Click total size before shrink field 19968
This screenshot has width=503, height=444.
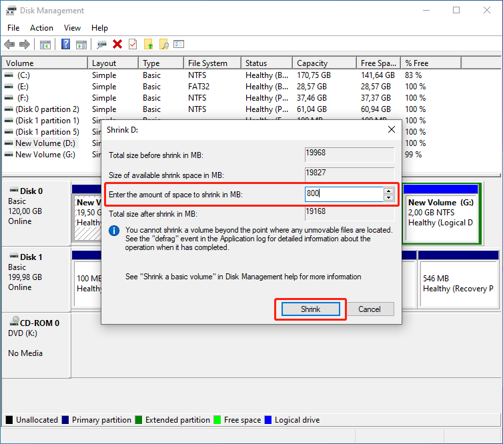tap(350, 155)
